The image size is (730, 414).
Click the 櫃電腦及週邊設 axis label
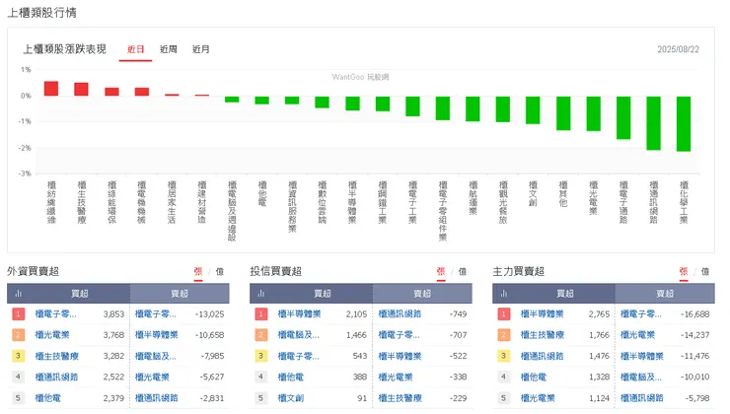pos(232,211)
